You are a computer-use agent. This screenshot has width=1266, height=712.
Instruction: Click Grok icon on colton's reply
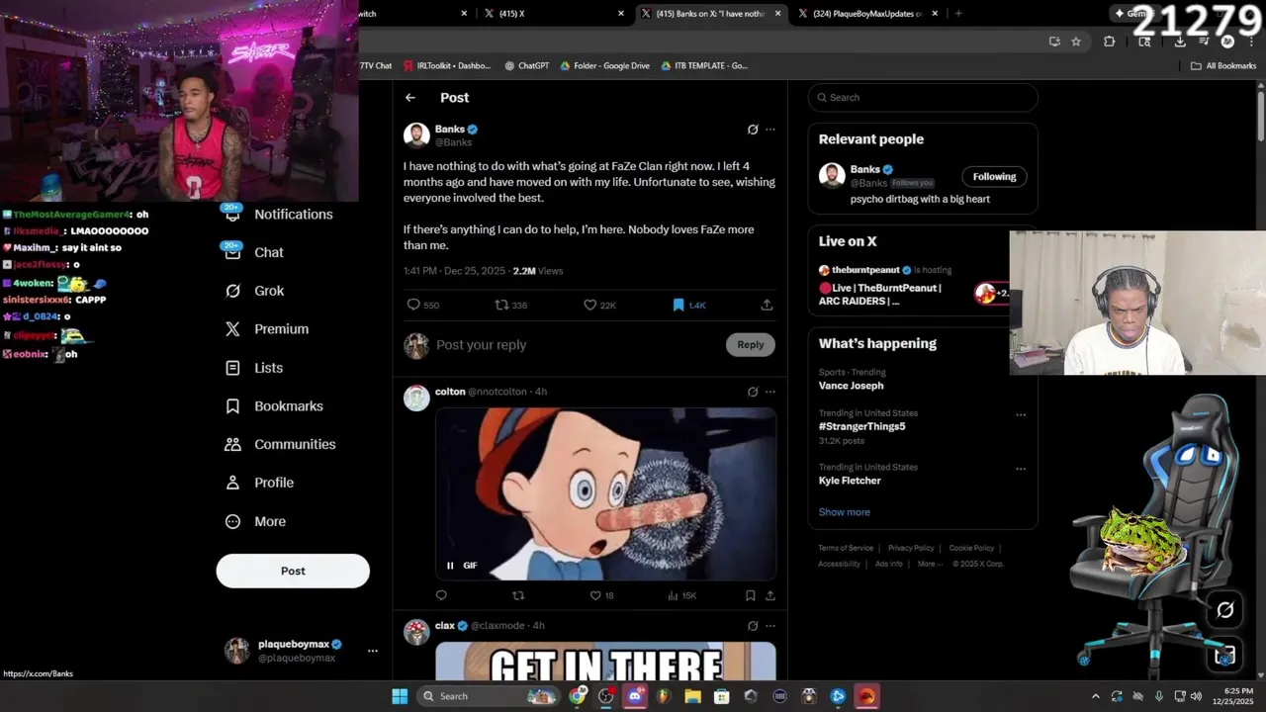(753, 392)
